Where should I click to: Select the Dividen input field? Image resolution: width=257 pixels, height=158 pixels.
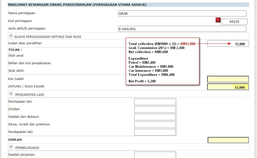[155, 109]
